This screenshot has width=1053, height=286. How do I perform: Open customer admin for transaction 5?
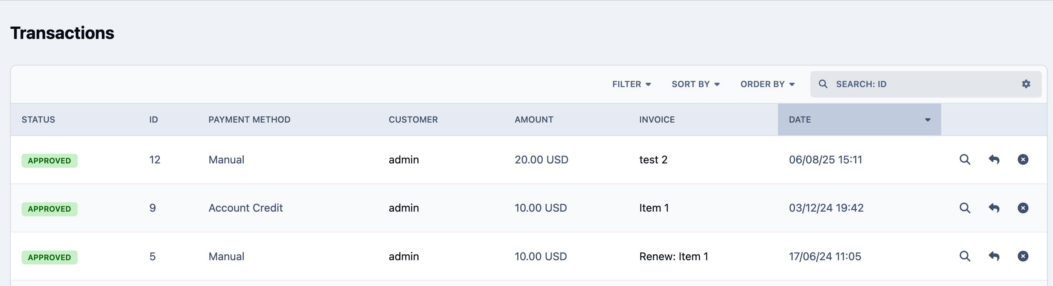coord(403,257)
